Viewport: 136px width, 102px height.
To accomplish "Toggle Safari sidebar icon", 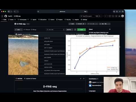I will (9, 12).
